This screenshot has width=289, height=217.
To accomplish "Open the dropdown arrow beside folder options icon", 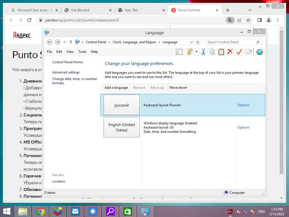I will (196, 52).
